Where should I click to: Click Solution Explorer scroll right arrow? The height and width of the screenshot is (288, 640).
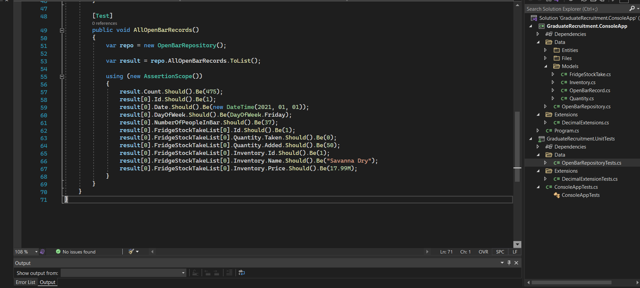pyautogui.click(x=637, y=282)
